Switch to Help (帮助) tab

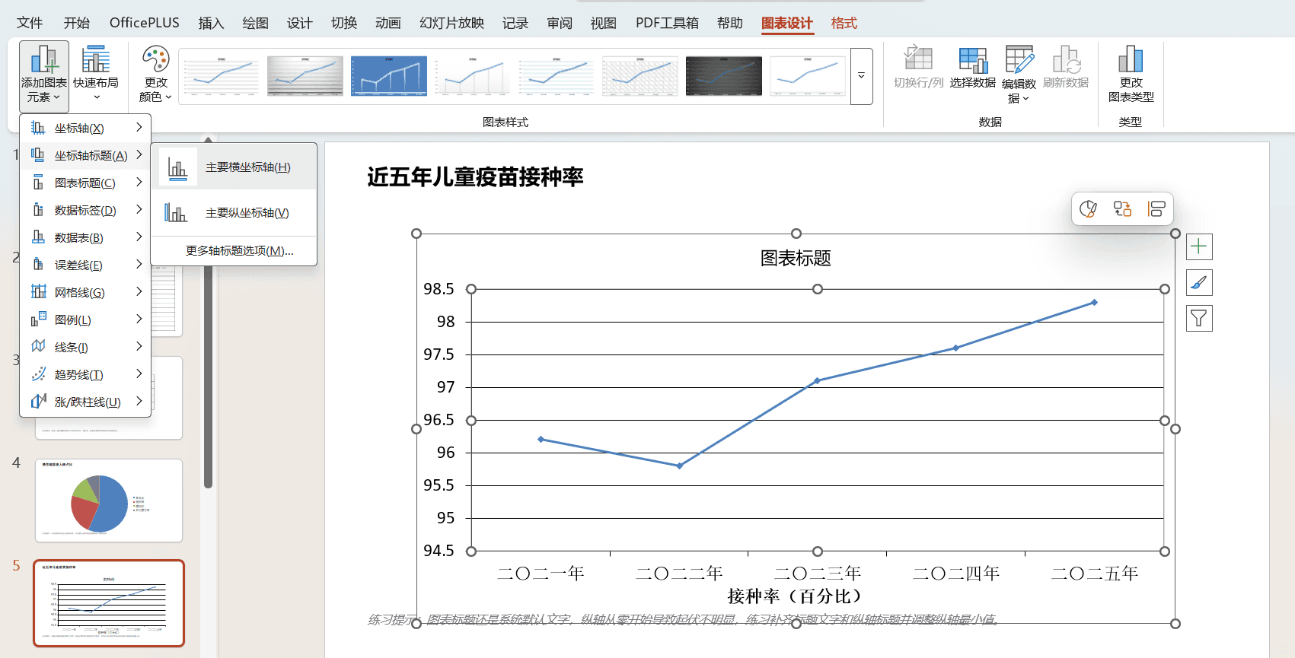pos(730,23)
